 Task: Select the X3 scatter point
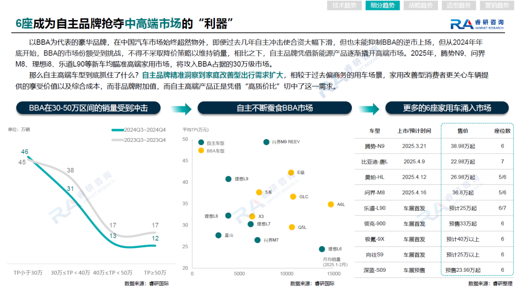(x=252, y=216)
